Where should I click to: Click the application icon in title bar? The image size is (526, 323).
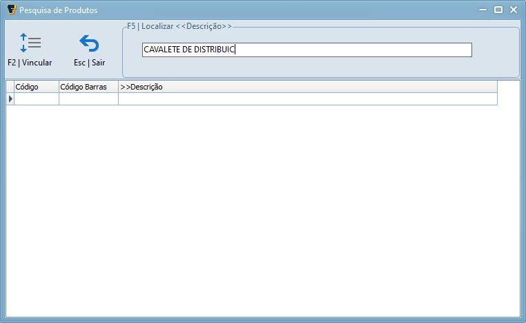11,10
